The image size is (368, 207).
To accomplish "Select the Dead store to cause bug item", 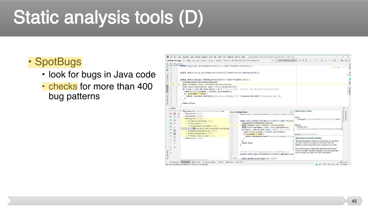I will point(212,129).
